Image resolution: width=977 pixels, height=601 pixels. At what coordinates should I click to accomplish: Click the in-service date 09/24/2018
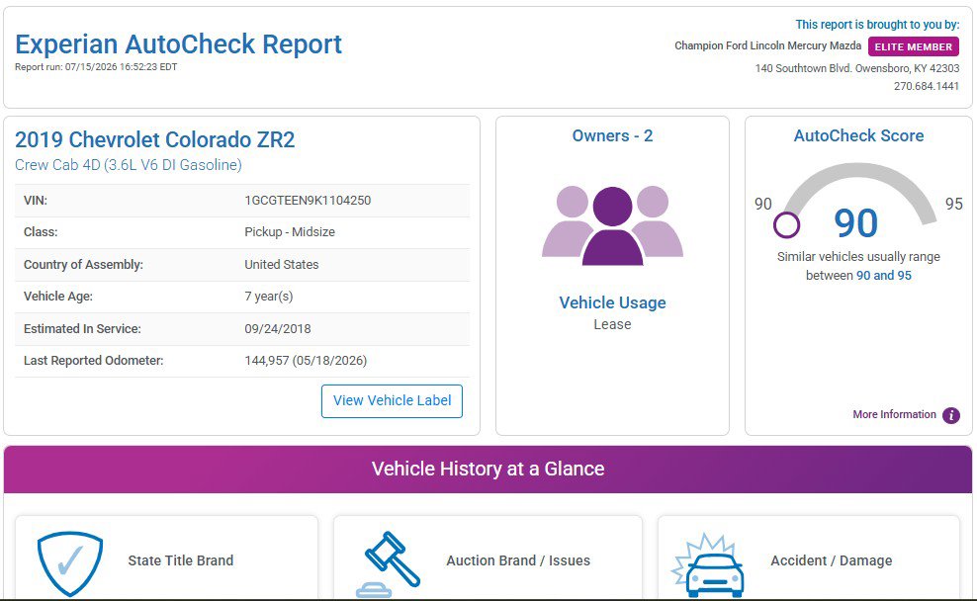pyautogui.click(x=277, y=329)
